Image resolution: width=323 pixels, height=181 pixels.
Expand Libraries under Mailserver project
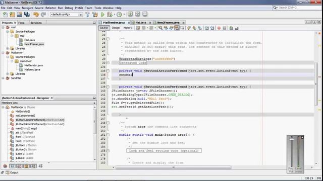tap(8, 74)
